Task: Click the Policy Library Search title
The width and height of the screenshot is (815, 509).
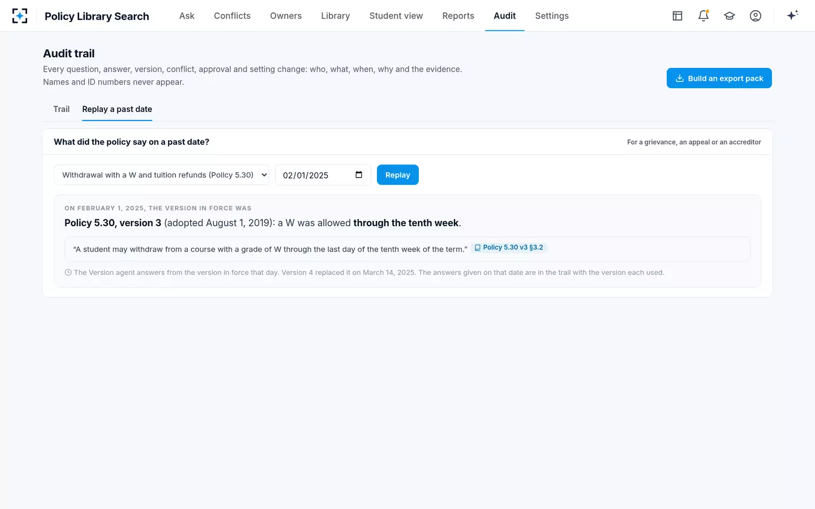Action: pyautogui.click(x=97, y=16)
